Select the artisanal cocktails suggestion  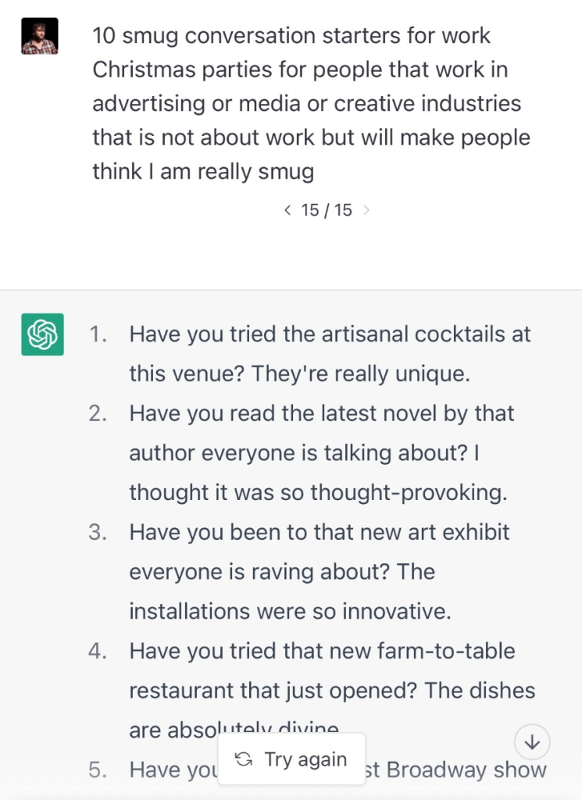click(330, 354)
